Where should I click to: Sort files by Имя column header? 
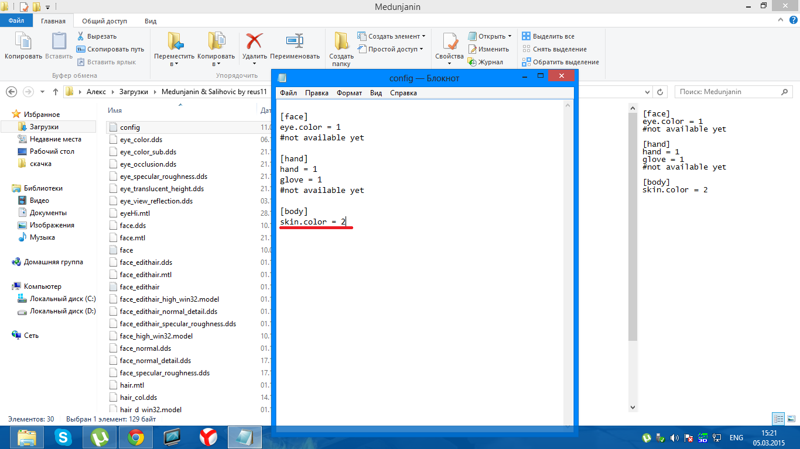tap(115, 110)
